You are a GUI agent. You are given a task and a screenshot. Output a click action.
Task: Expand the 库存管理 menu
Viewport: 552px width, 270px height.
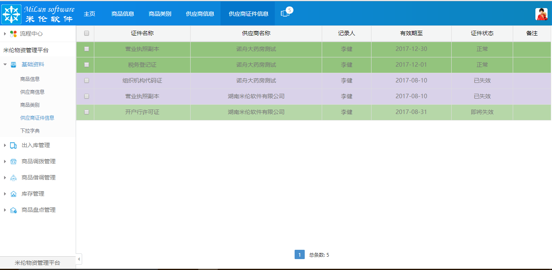click(x=4, y=193)
